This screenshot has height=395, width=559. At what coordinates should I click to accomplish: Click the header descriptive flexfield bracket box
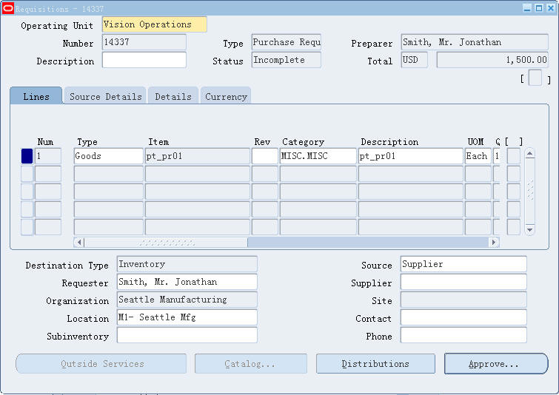pos(535,78)
